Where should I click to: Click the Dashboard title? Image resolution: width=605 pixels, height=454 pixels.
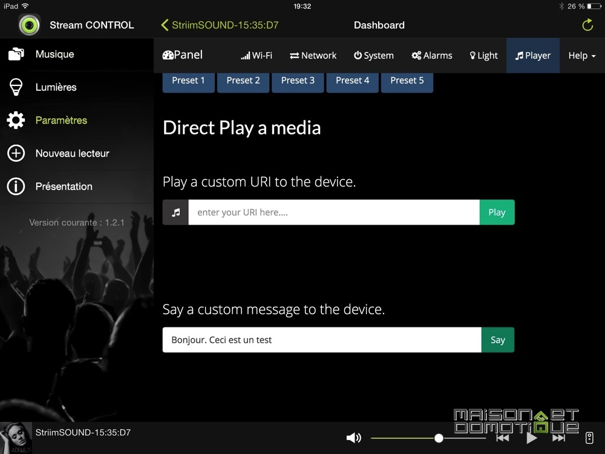[x=379, y=25]
